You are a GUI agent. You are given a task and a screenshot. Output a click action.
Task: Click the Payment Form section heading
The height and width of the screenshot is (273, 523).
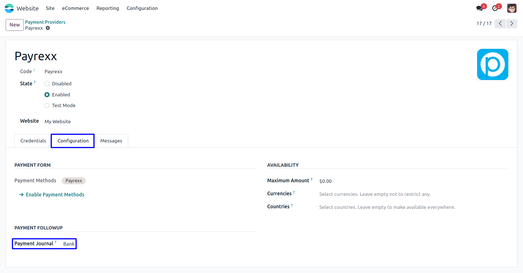coord(33,165)
